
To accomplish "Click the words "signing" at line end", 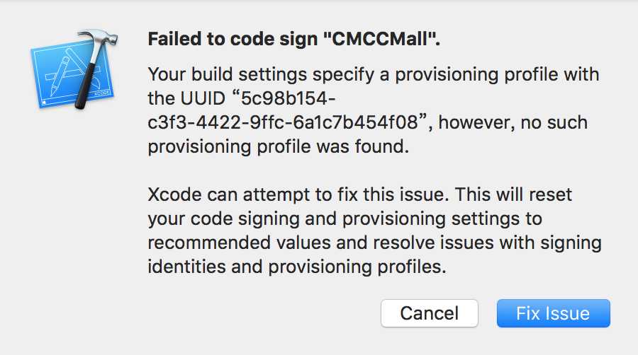I will [569, 243].
